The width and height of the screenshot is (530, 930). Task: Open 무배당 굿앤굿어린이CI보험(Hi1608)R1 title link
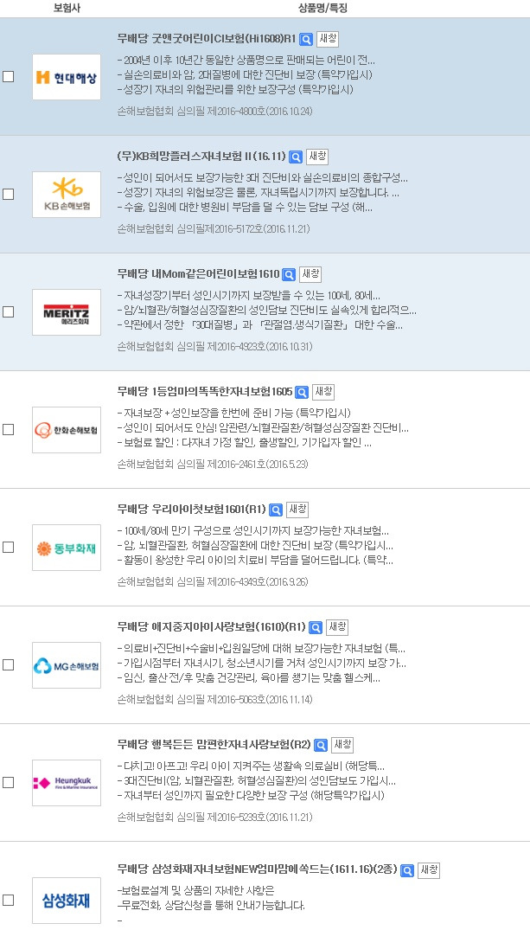tap(207, 39)
